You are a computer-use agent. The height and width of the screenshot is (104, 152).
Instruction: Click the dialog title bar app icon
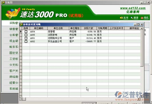pyautogui.click(x=21, y=24)
